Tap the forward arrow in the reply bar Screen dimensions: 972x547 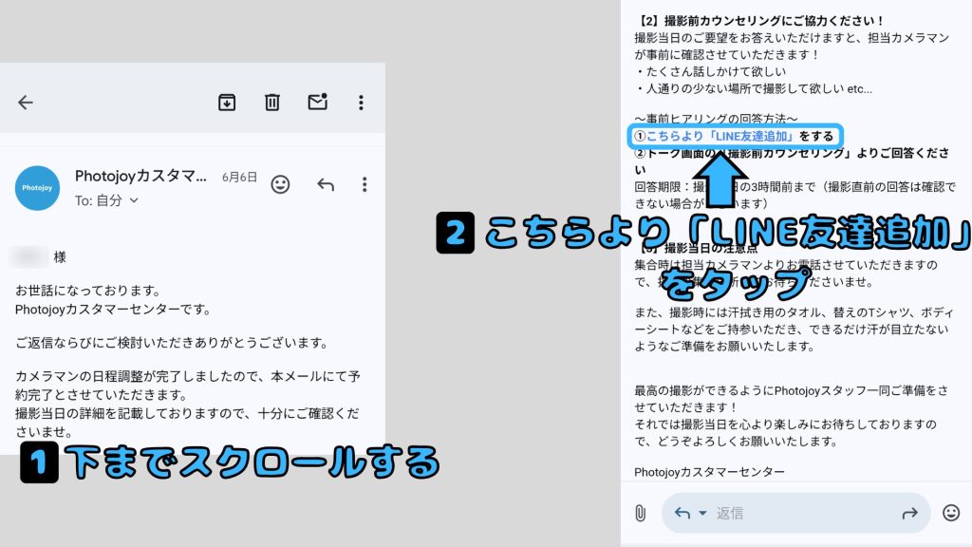point(909,513)
